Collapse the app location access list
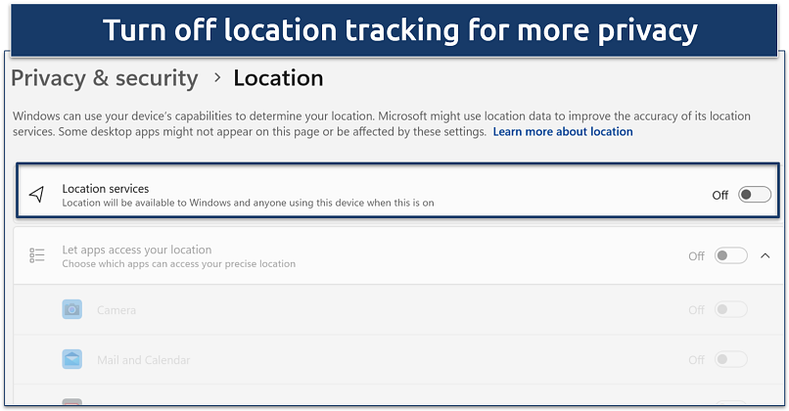Image resolution: width=789 pixels, height=411 pixels. click(x=766, y=255)
